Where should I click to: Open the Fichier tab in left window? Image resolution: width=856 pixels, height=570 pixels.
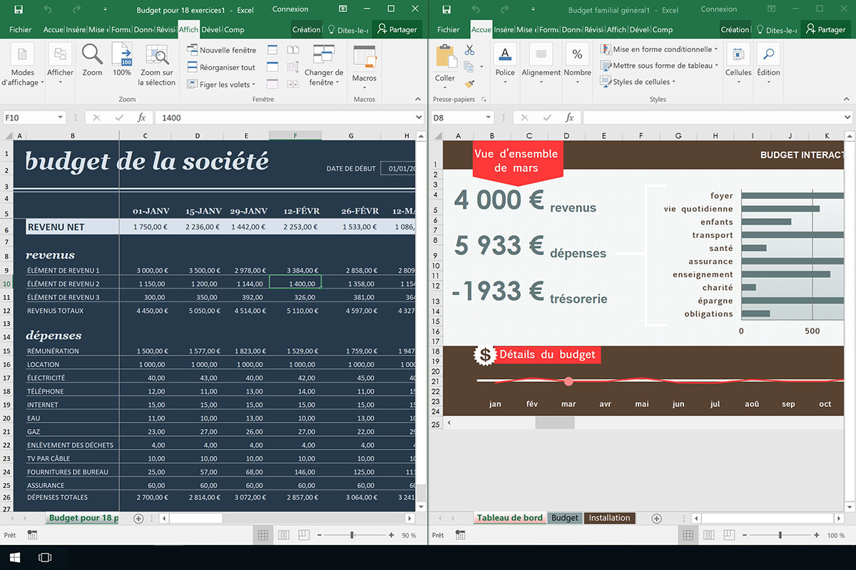(20, 30)
